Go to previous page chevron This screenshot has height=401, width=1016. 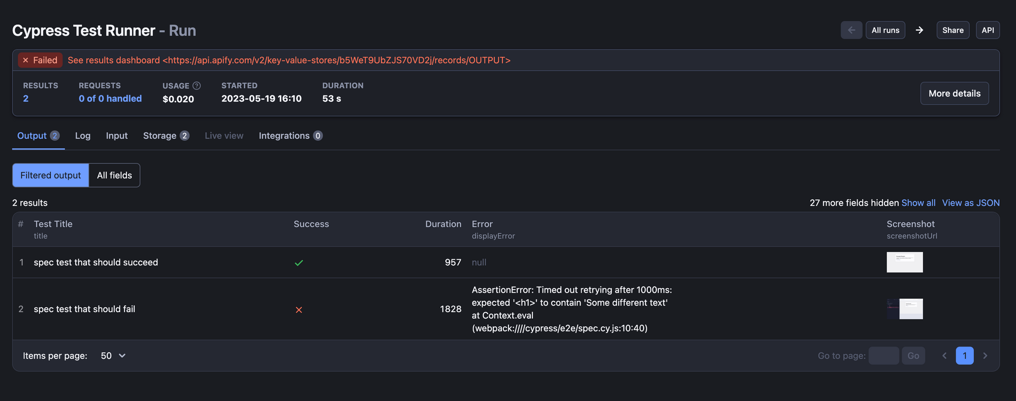[x=944, y=356]
